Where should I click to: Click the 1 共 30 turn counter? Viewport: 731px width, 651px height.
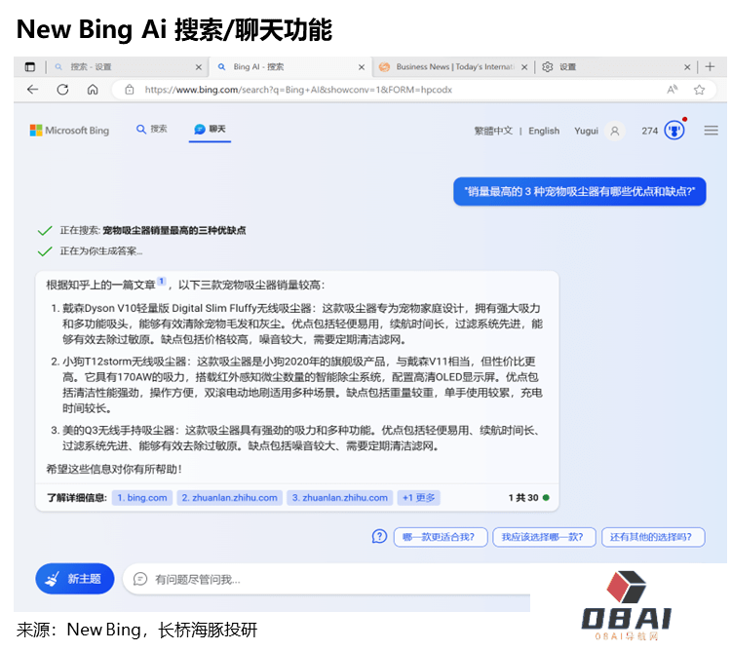click(523, 498)
